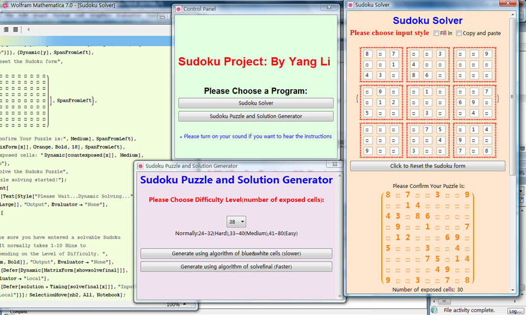The height and width of the screenshot is (315, 526).
Task: Click the horizontal scrollbar thumb below Sudoku Solver
Action: tap(444, 301)
